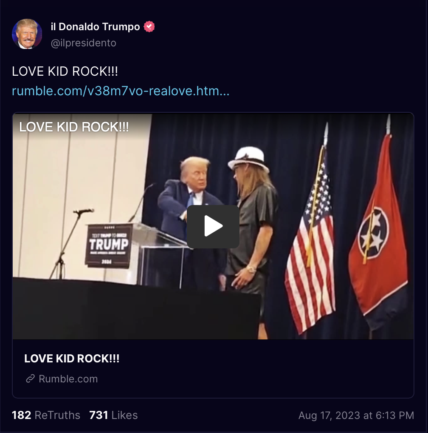This screenshot has height=433, width=428.
Task: Open the Aug 17, 2023 timestamp
Action: pyautogui.click(x=356, y=415)
